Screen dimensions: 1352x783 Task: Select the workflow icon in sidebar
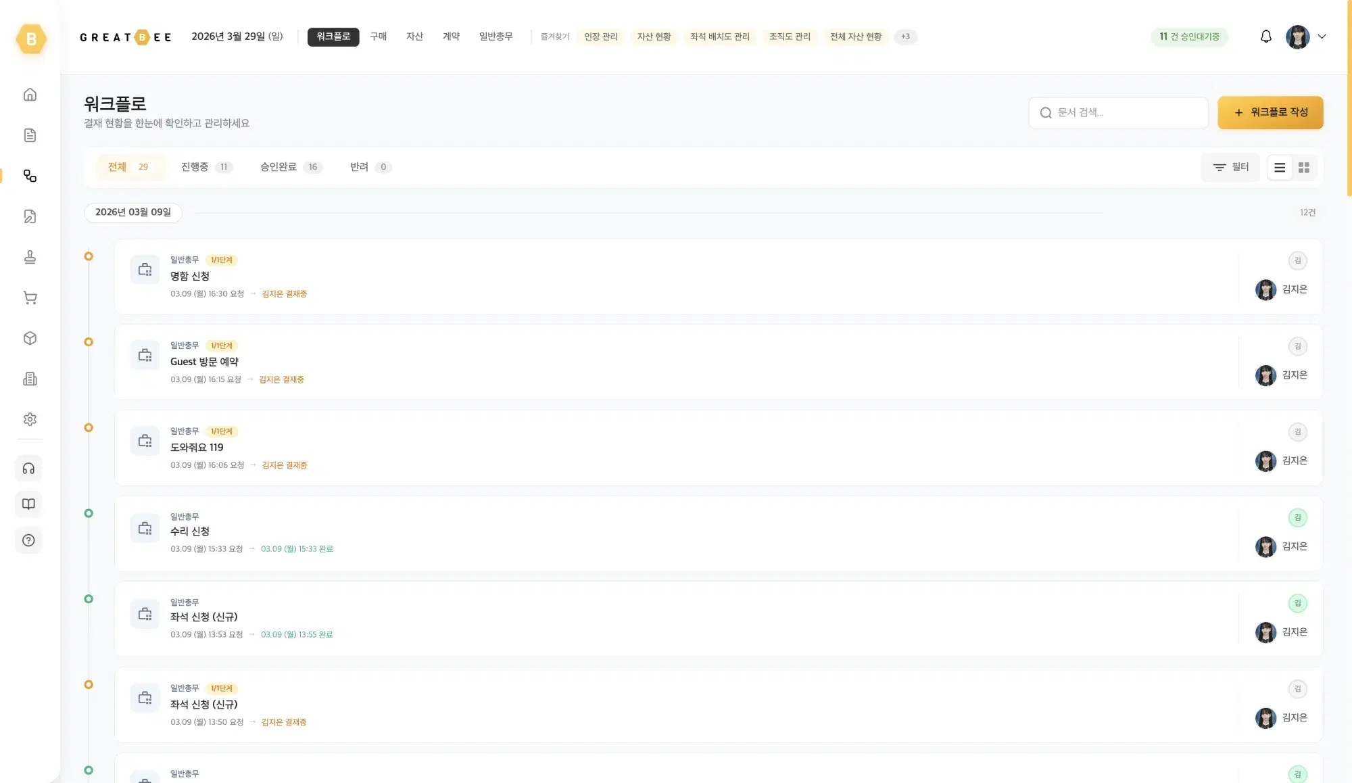point(30,176)
